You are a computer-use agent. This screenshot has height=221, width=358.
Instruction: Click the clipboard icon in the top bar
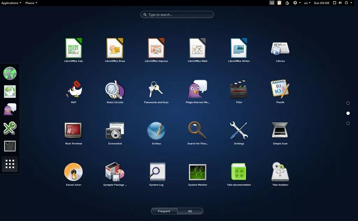pos(279,3)
